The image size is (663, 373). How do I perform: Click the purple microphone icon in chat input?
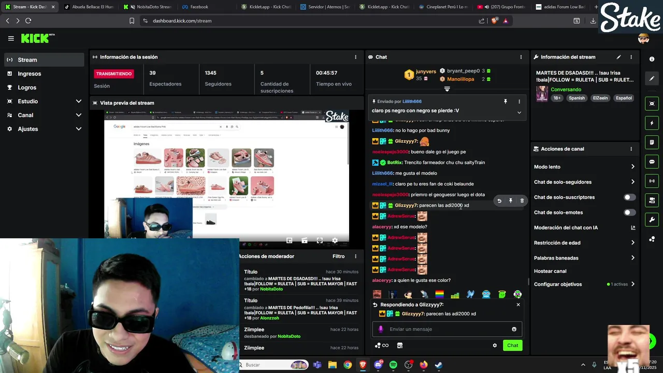click(x=381, y=329)
